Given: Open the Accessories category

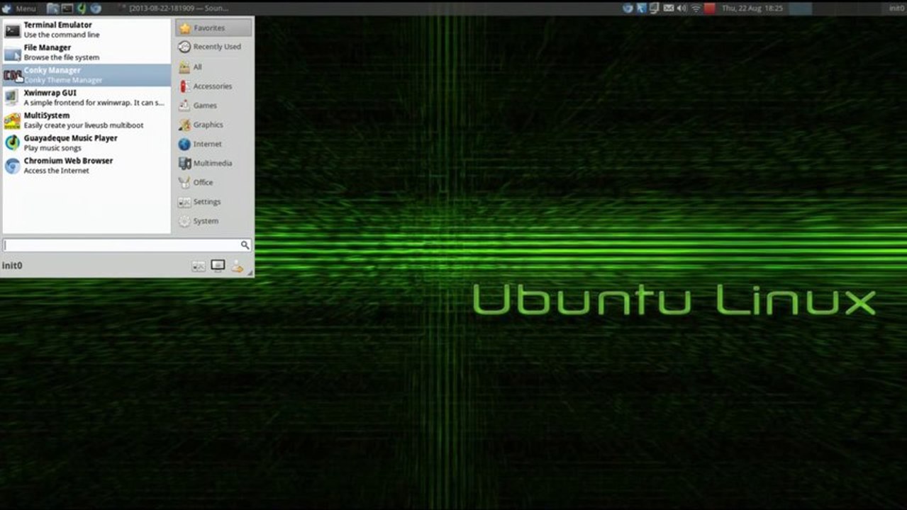Looking at the screenshot, I should tap(213, 86).
